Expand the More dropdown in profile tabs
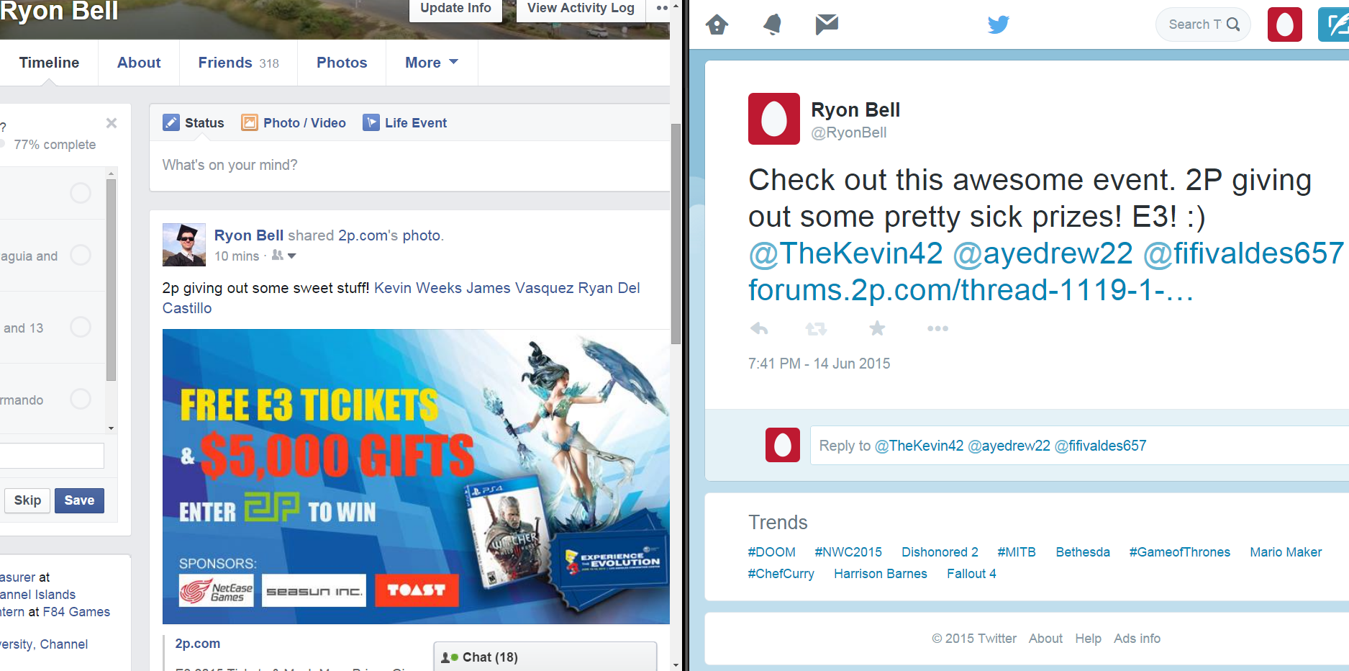Viewport: 1349px width, 671px height. [x=432, y=63]
